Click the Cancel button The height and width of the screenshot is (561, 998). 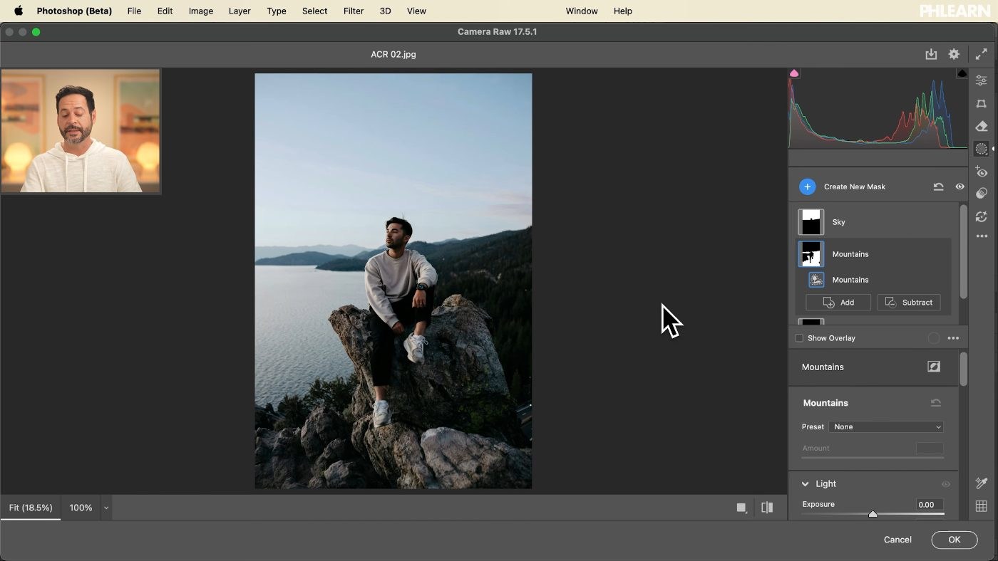[x=897, y=540]
